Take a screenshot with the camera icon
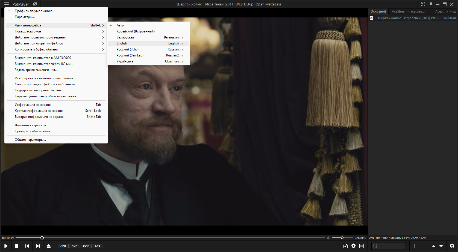This screenshot has height=252, width=458. 345,246
